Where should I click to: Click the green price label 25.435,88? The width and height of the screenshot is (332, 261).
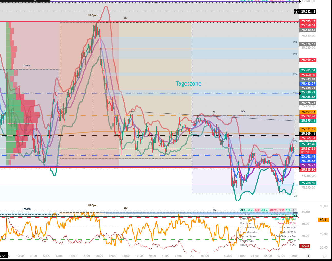pyautogui.click(x=308, y=97)
